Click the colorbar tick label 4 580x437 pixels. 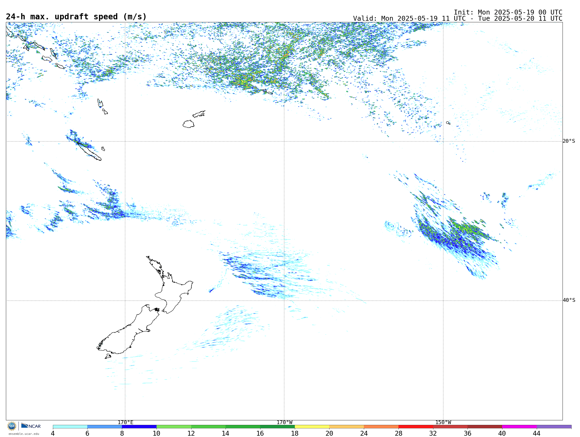[53, 433]
